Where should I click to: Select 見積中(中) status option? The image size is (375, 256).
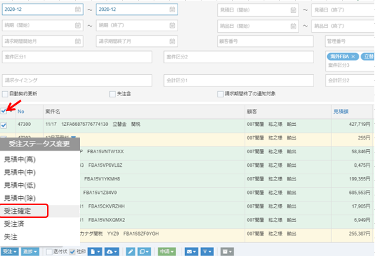pyautogui.click(x=40, y=172)
